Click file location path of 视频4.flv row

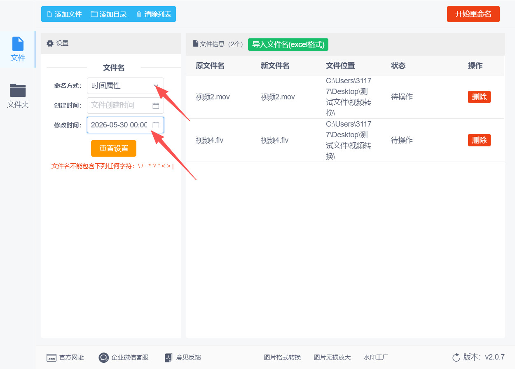point(349,140)
